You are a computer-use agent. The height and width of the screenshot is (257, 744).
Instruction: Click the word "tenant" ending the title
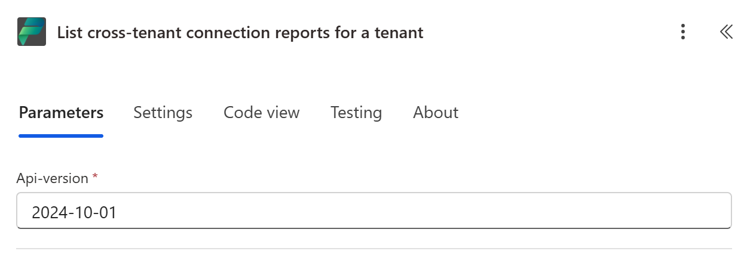pyautogui.click(x=399, y=32)
